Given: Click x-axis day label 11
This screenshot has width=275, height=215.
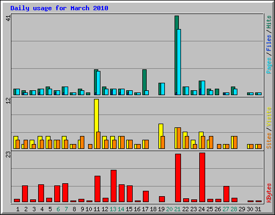Looking at the screenshot, I should 97,209.
